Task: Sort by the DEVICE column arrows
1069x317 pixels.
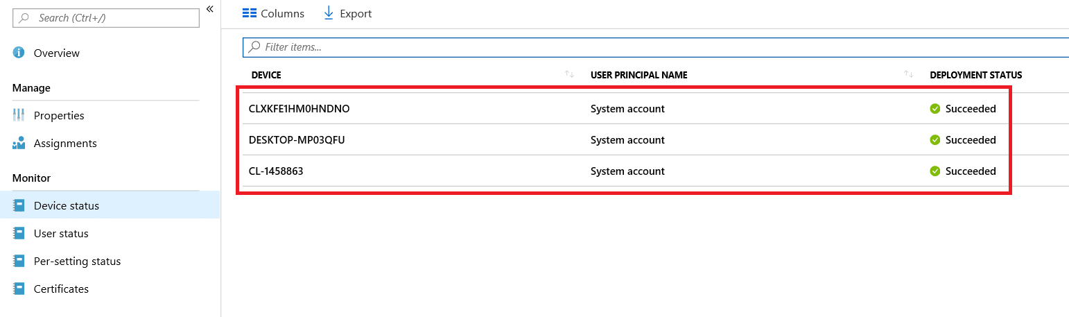Action: (x=569, y=74)
